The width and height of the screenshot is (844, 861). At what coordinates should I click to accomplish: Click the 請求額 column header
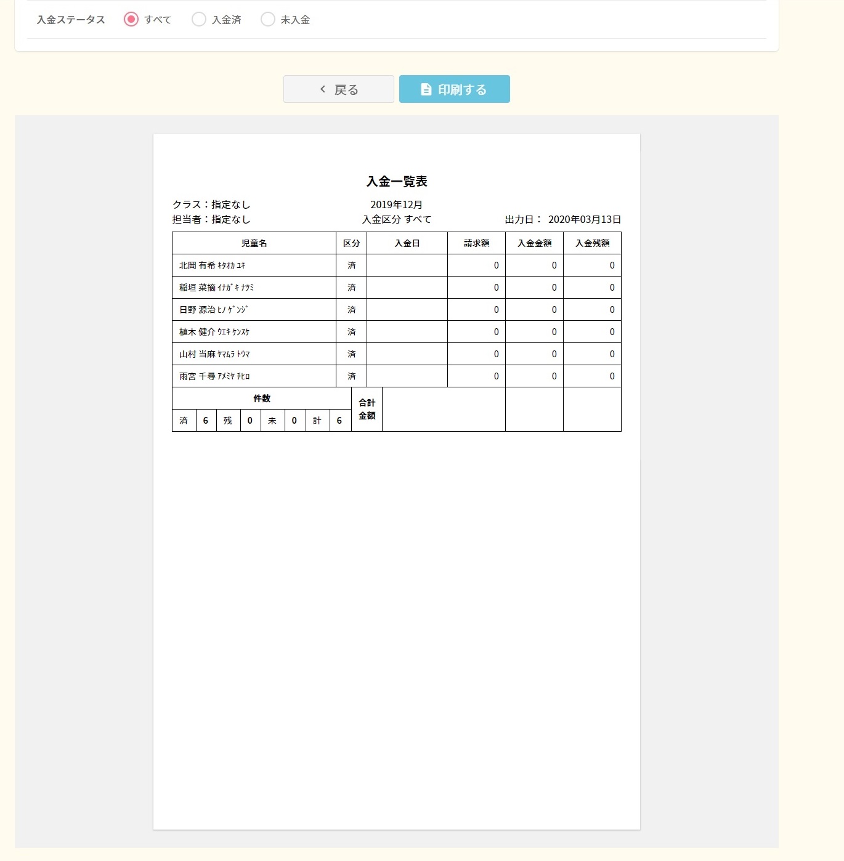tap(476, 243)
